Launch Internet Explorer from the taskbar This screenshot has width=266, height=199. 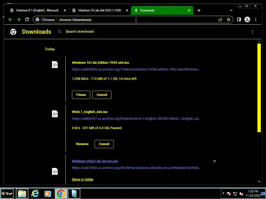(x=35, y=193)
